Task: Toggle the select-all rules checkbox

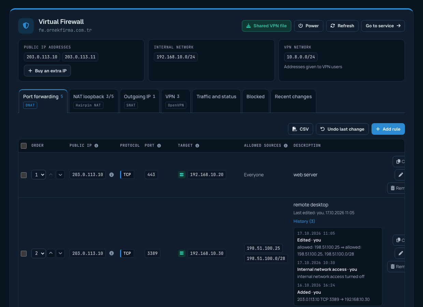Action: [x=24, y=146]
